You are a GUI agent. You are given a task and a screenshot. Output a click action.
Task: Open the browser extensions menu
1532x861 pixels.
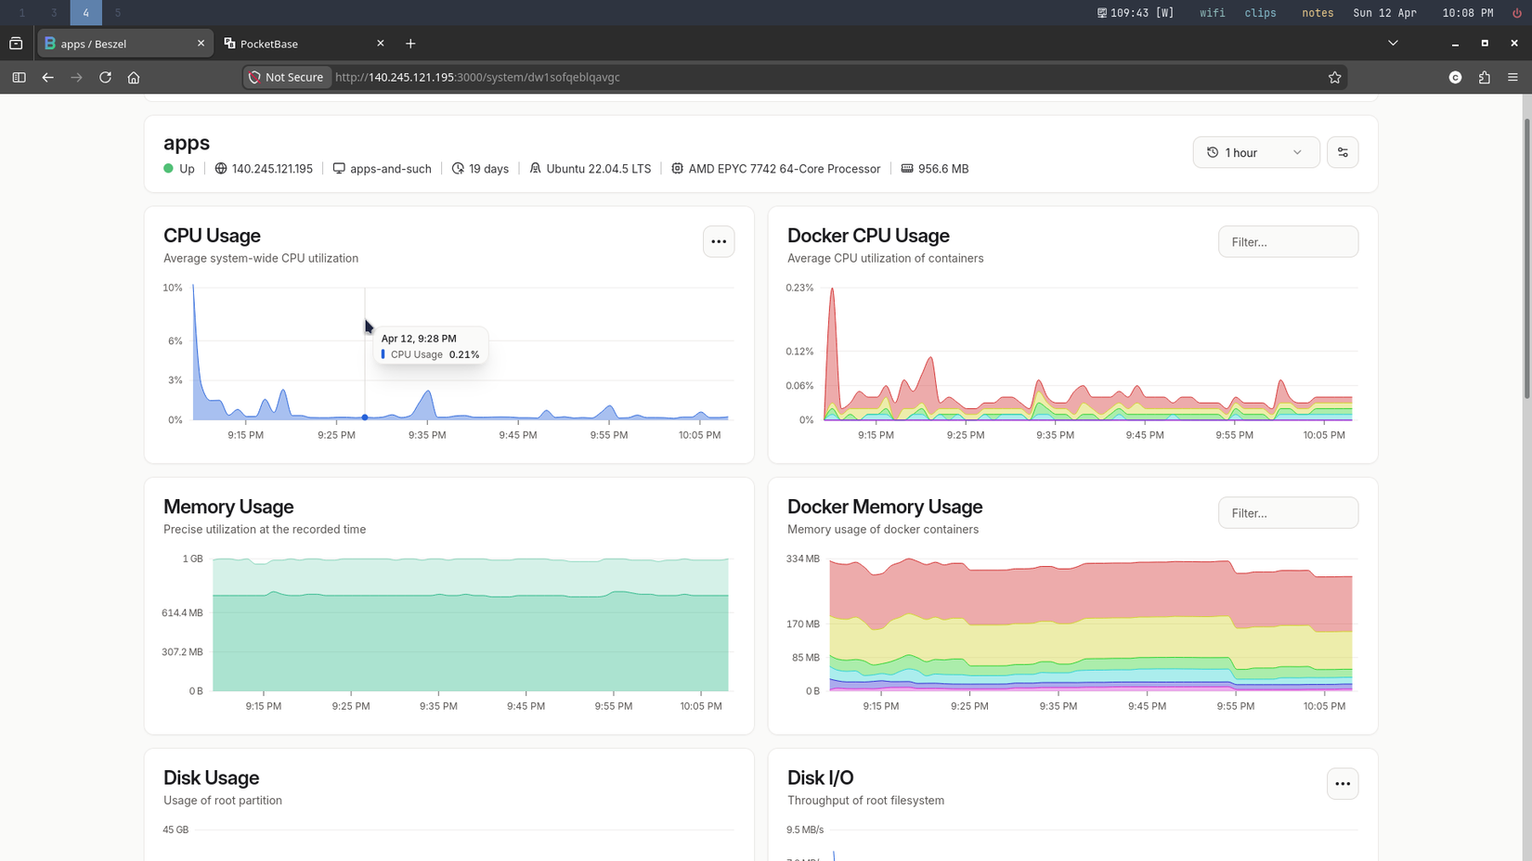1484,77
